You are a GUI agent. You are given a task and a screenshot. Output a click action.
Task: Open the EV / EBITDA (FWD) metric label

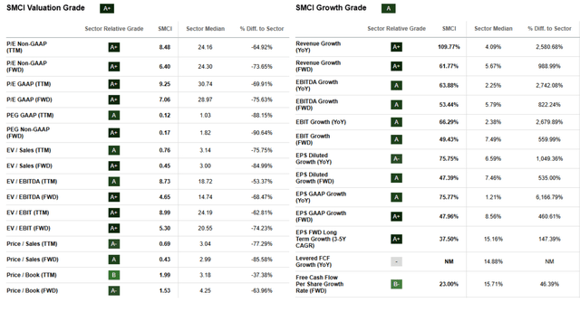33,197
